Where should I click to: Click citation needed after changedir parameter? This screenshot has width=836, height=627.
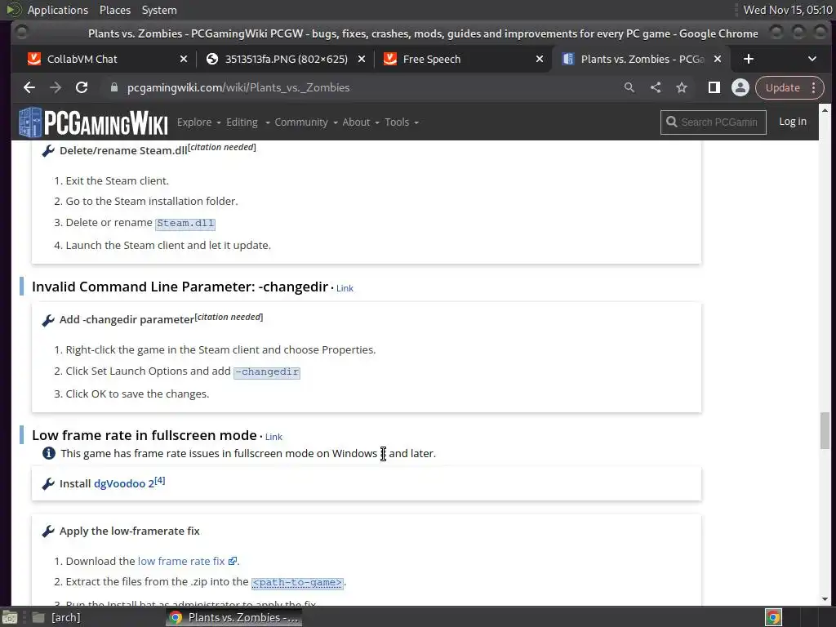click(x=229, y=317)
